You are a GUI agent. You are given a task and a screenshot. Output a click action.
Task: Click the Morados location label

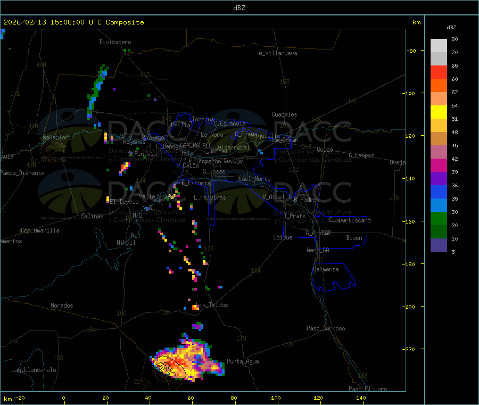pos(62,305)
